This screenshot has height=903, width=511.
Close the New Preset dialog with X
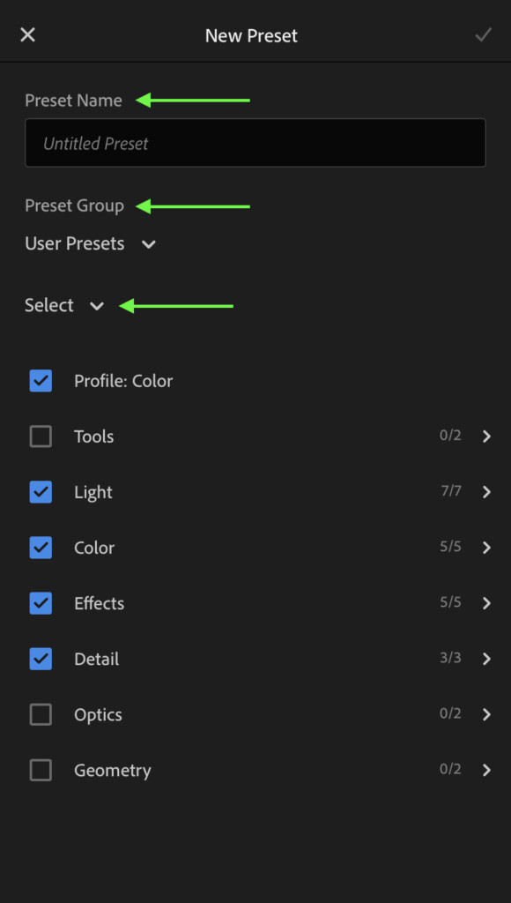pos(27,35)
